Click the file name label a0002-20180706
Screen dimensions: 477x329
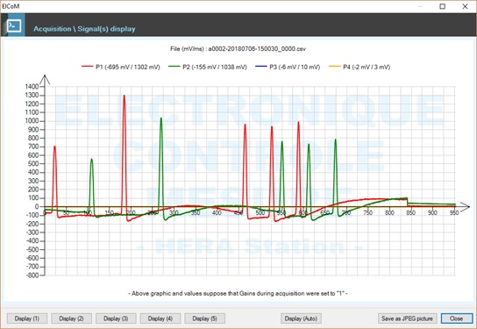(x=238, y=49)
